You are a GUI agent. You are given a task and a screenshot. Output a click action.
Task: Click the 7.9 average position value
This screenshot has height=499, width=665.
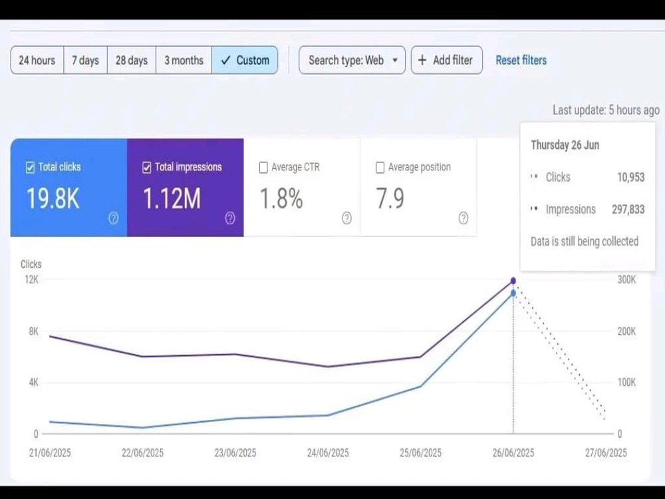(390, 198)
